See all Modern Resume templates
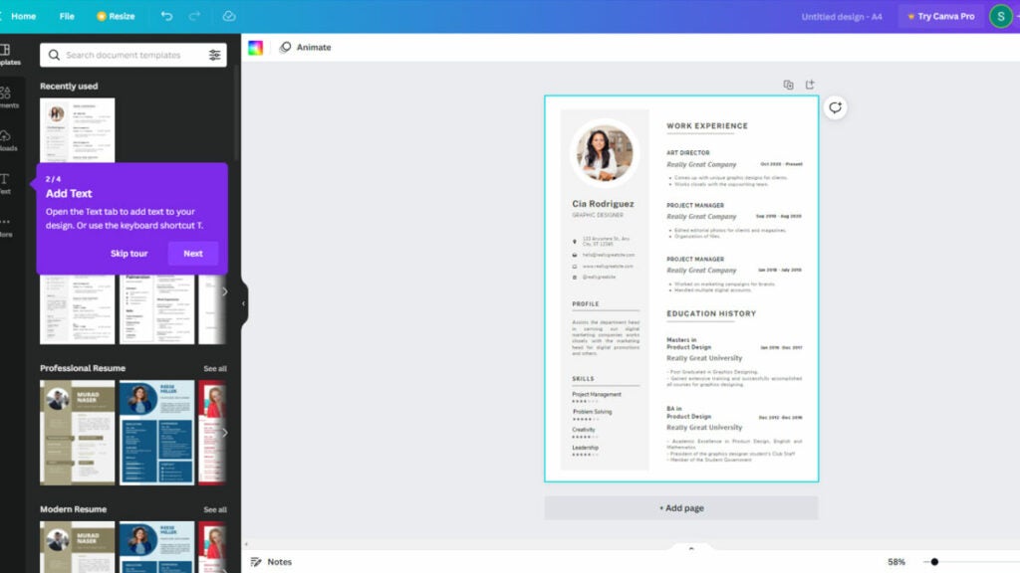 pos(215,509)
